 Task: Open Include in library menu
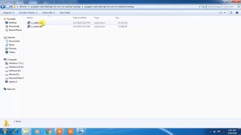[28, 13]
